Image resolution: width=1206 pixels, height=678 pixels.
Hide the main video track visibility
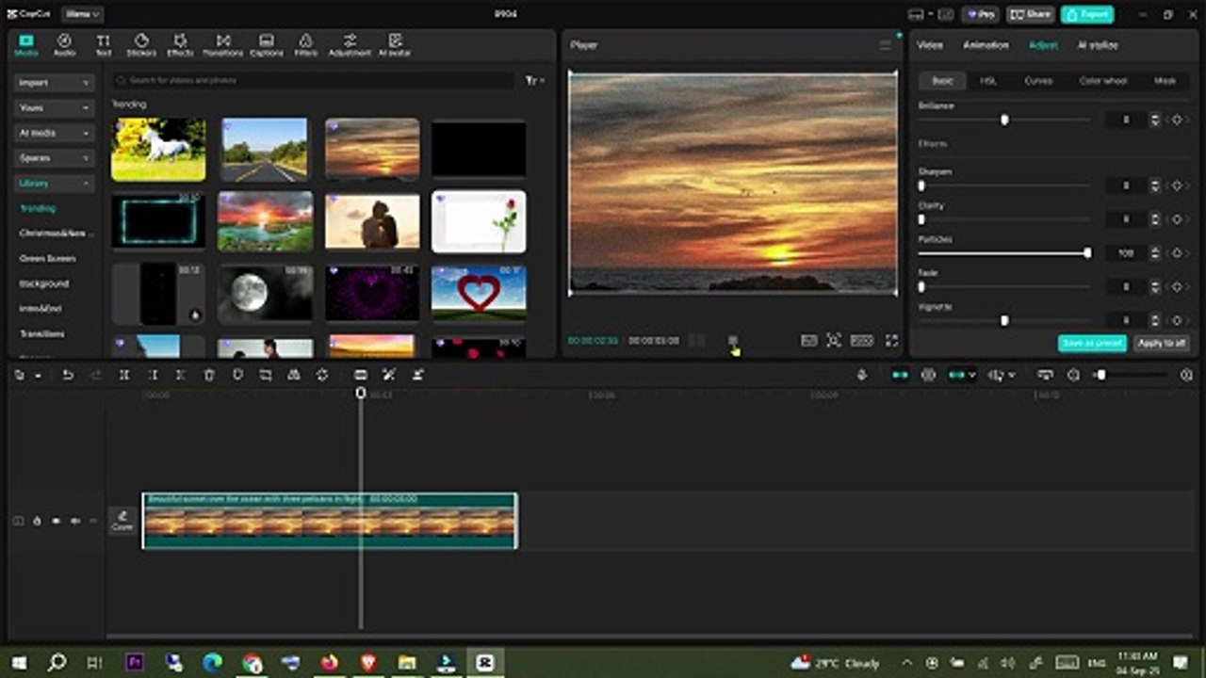56,521
